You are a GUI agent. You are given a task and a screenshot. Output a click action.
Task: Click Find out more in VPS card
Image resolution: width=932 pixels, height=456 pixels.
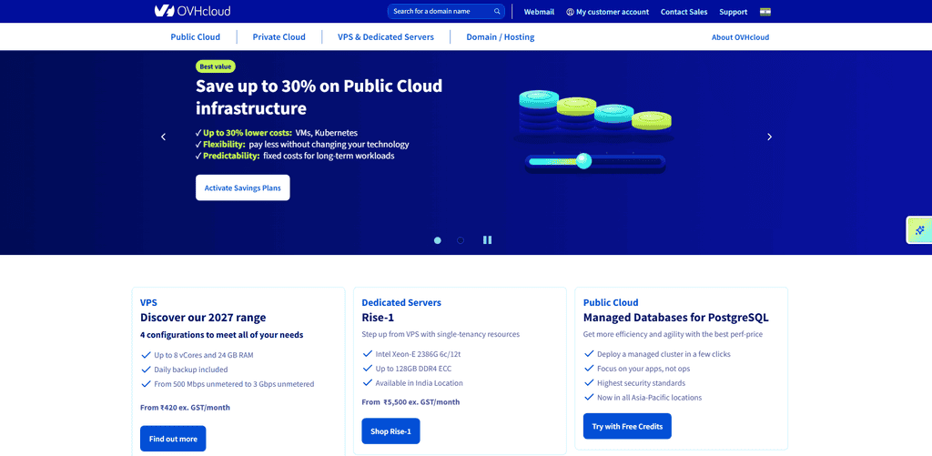pyautogui.click(x=173, y=439)
